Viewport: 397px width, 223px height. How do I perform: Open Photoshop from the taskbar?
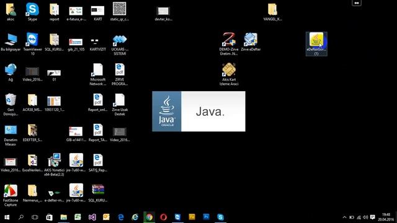click(206, 217)
